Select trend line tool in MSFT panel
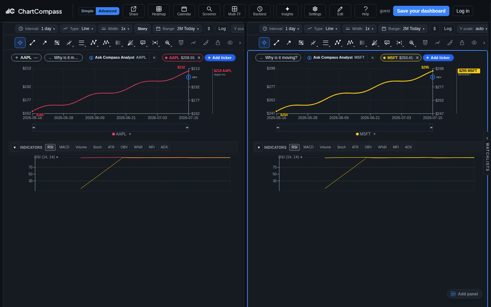491x307 pixels. point(277,43)
